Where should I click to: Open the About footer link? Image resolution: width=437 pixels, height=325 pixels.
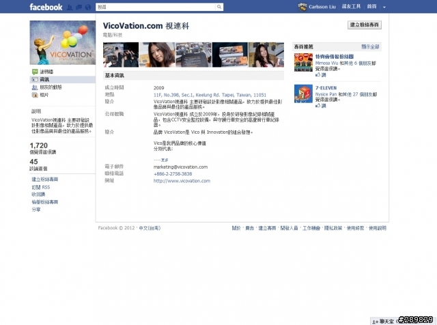pyautogui.click(x=236, y=228)
